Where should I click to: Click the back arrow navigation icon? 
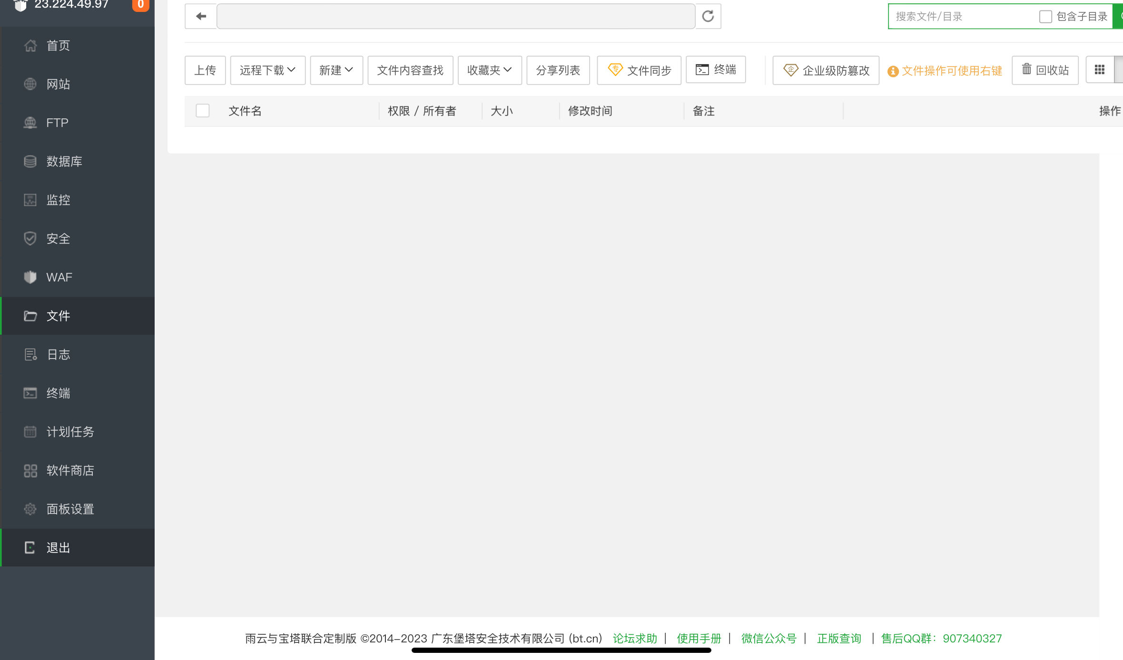(201, 17)
